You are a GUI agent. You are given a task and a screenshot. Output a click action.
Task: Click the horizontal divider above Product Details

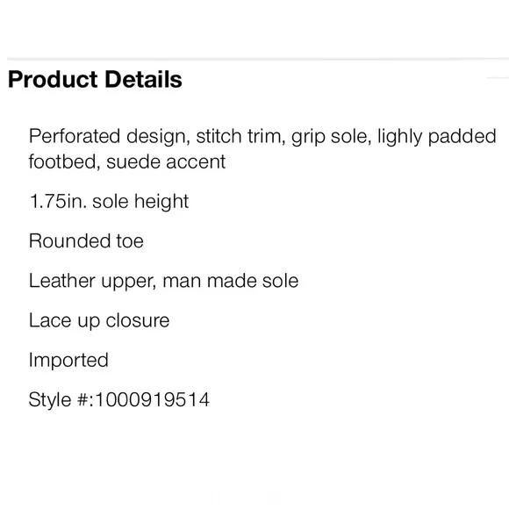258,59
